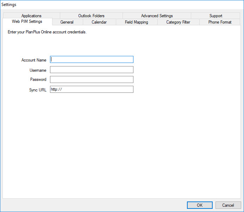This screenshot has height=212, width=244.
Task: Open the General tab
Action: click(67, 22)
